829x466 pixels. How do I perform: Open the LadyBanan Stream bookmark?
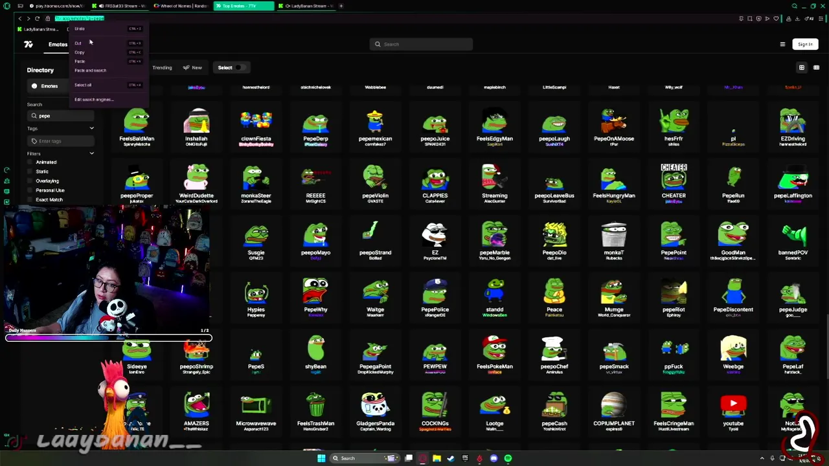click(38, 30)
